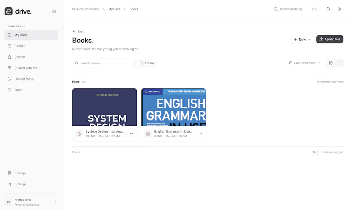Click the Back link

pyautogui.click(x=79, y=31)
